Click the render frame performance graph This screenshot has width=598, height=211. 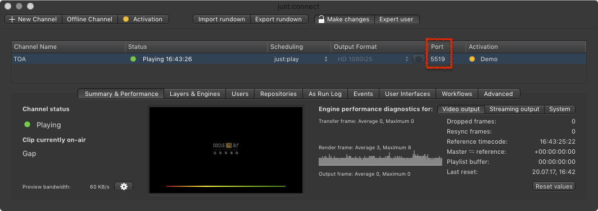tap(380, 158)
